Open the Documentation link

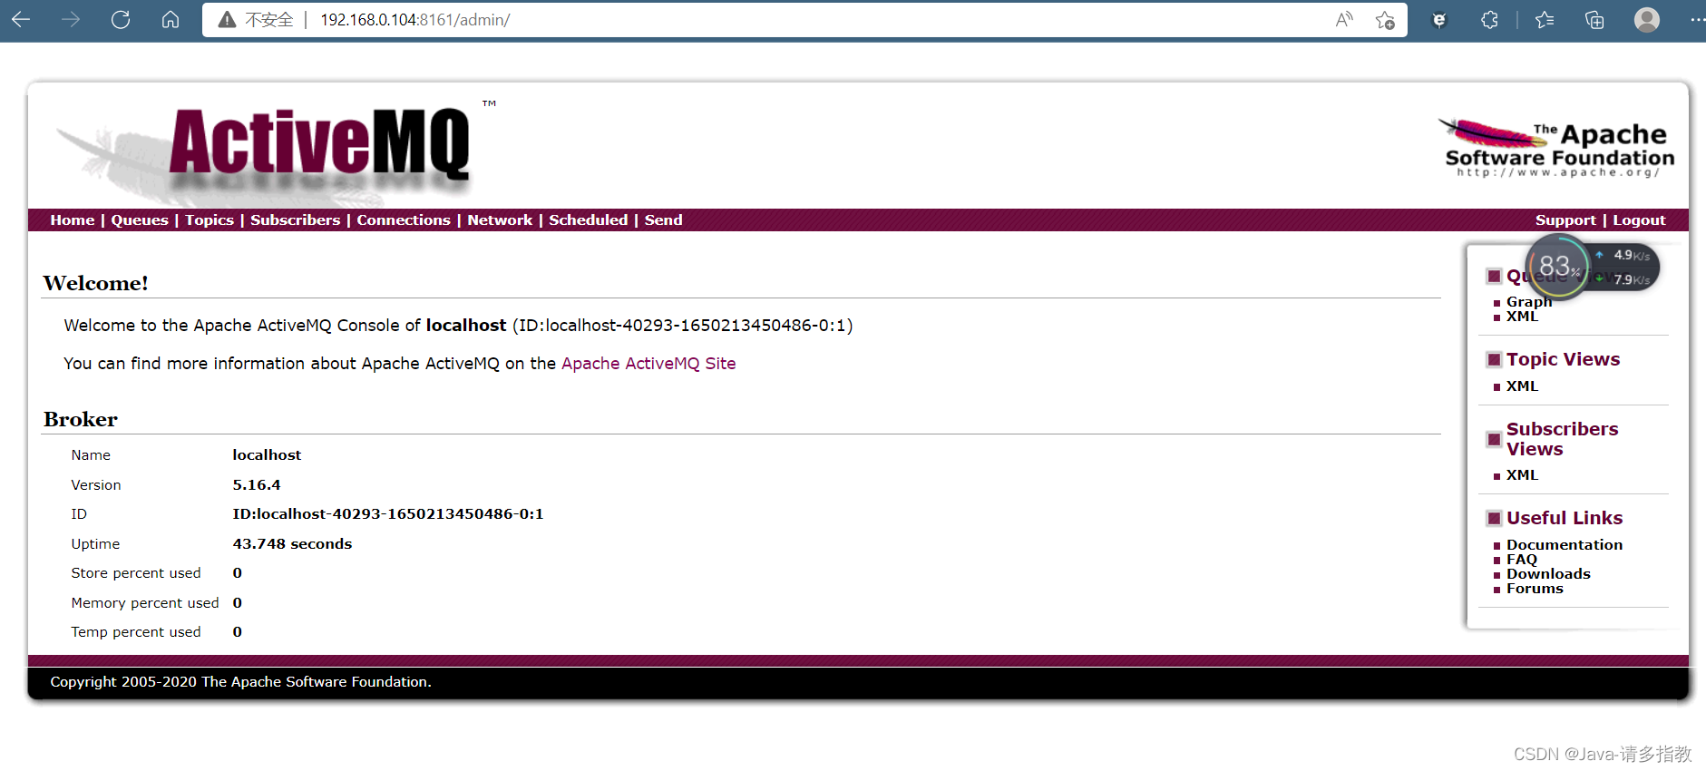(x=1565, y=545)
